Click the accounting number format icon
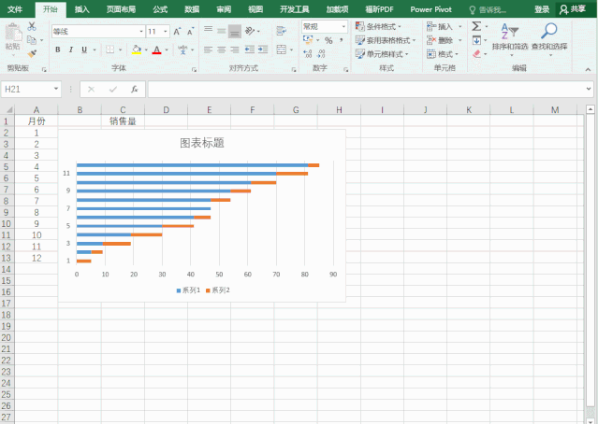Image resolution: width=598 pixels, height=424 pixels. click(307, 39)
